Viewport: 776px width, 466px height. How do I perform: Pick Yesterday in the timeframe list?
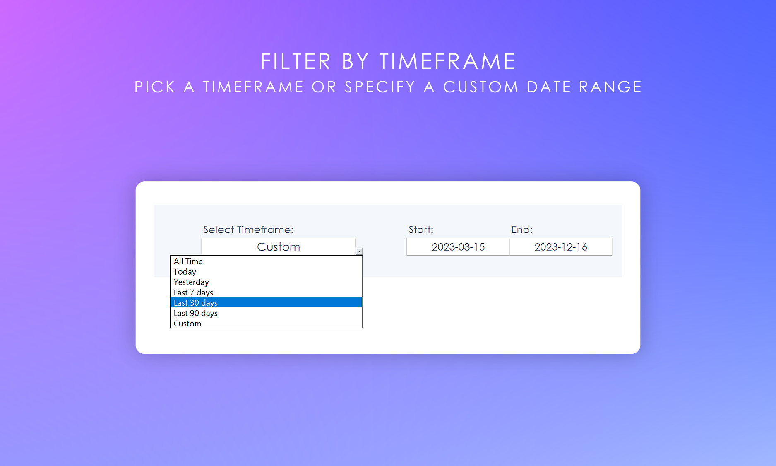[191, 282]
